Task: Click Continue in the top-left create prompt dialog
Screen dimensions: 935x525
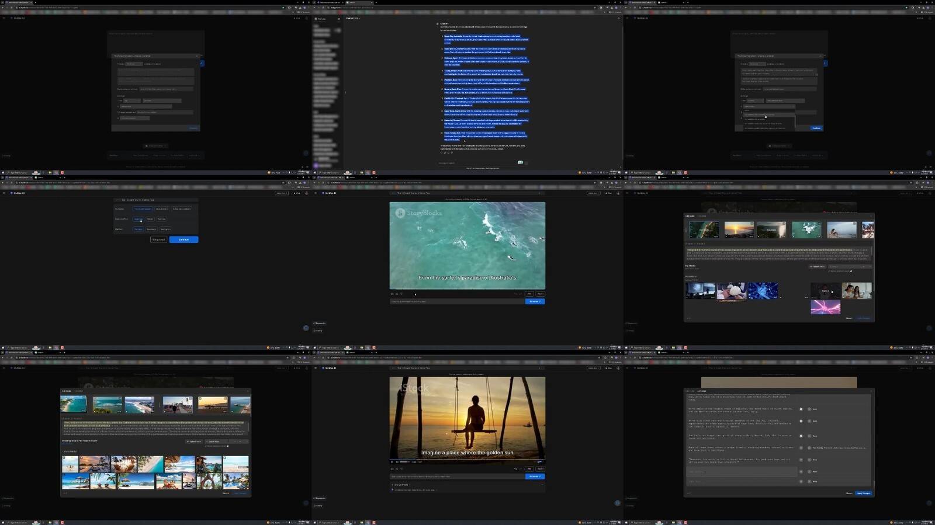Action: 193,128
